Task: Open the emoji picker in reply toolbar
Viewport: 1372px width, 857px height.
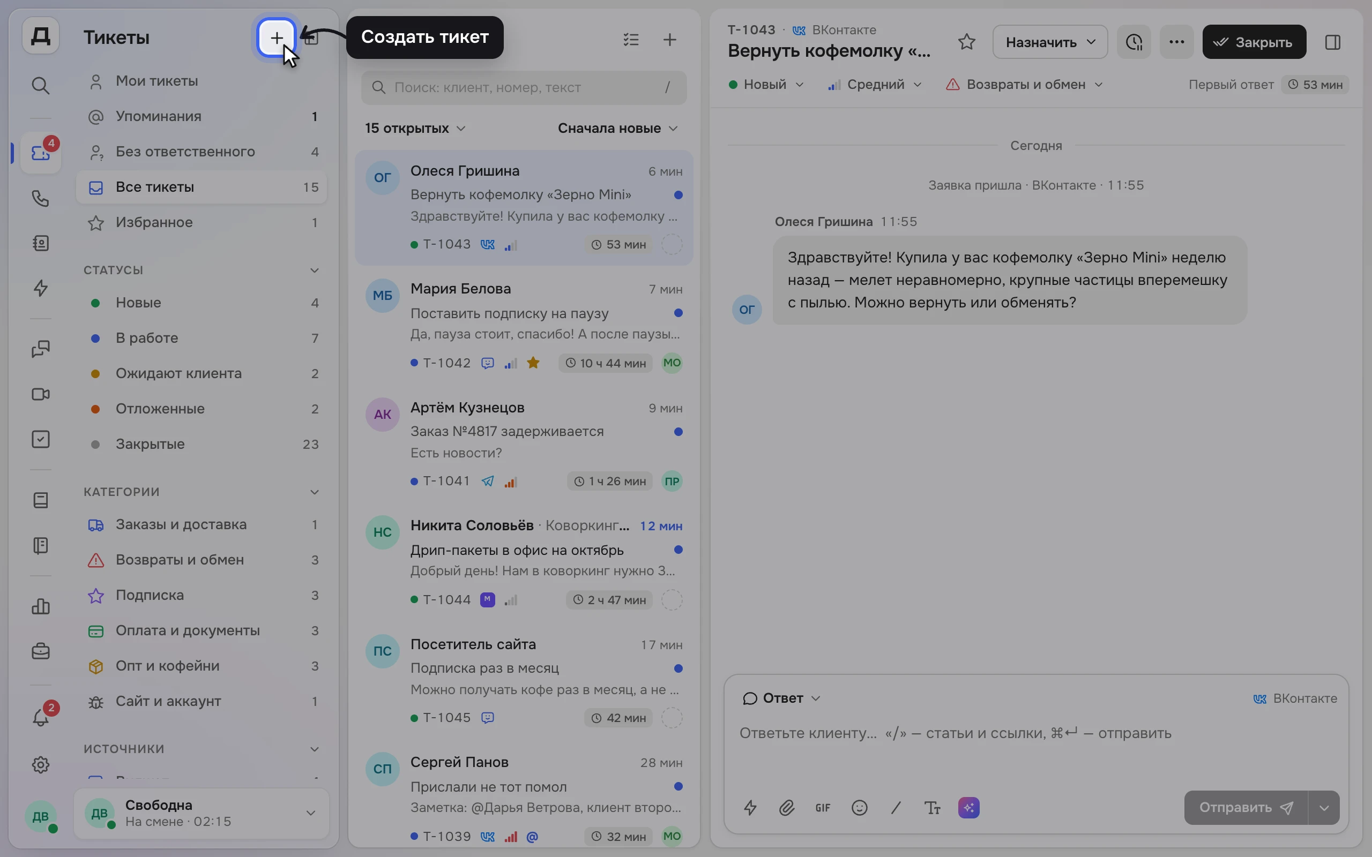Action: click(x=860, y=808)
